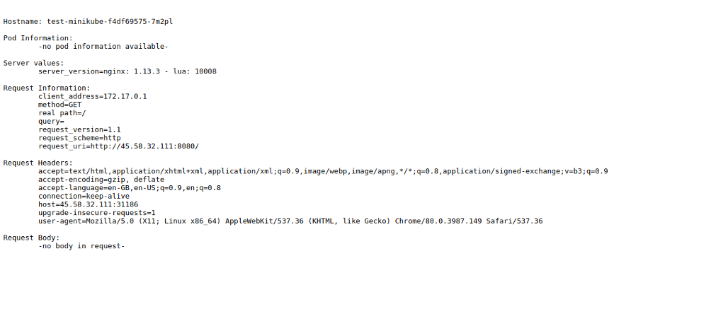This screenshot has width=711, height=321.
Task: Click the client_address=172.17.0.1 line
Action: click(x=93, y=96)
